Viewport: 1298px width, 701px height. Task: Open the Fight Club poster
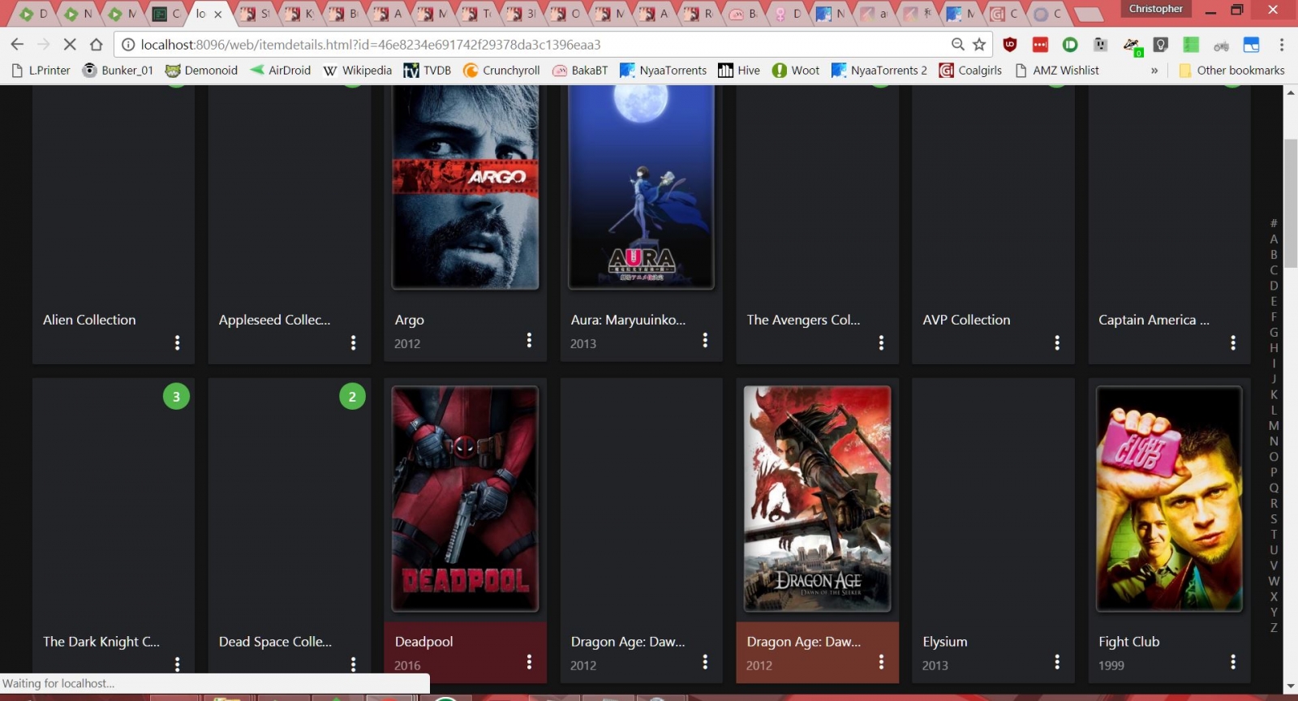click(x=1169, y=499)
